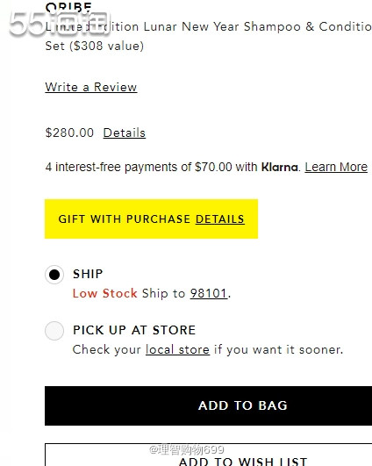The image size is (372, 466).
Task: Click the Add to Bag button
Action: point(208,405)
